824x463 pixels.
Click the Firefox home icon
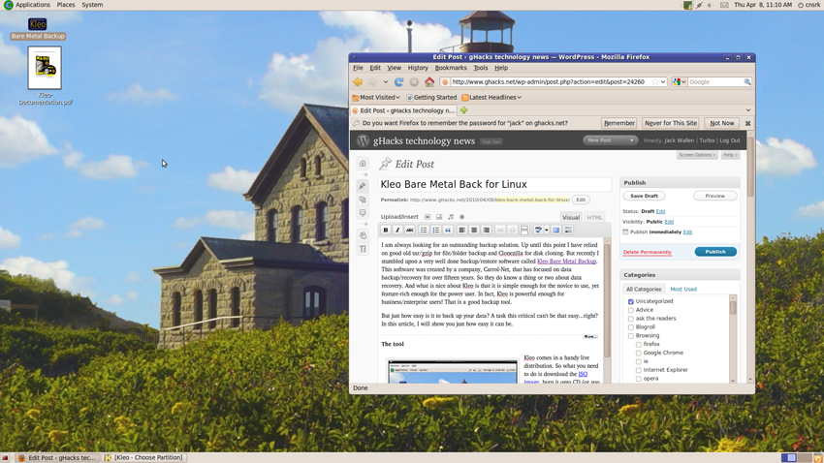(429, 82)
